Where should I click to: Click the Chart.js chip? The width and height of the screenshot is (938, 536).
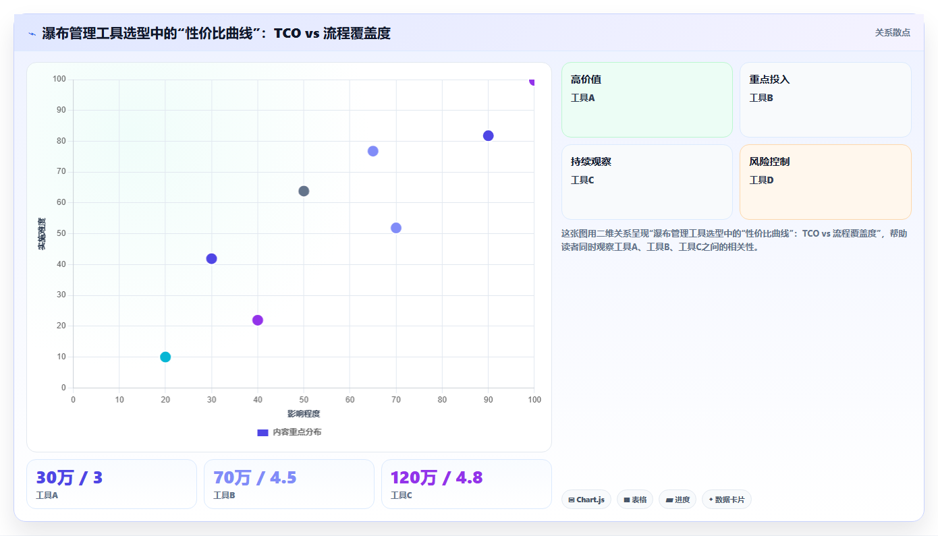coord(586,500)
